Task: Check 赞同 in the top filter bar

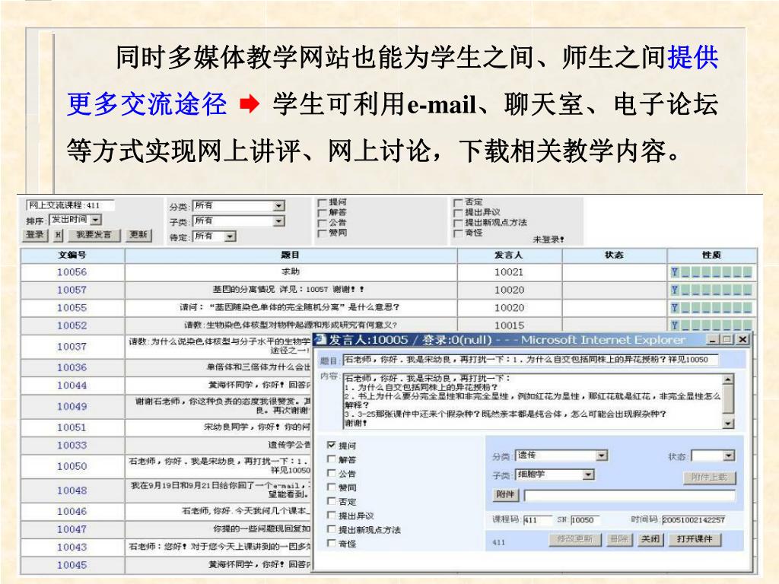Action: [322, 233]
